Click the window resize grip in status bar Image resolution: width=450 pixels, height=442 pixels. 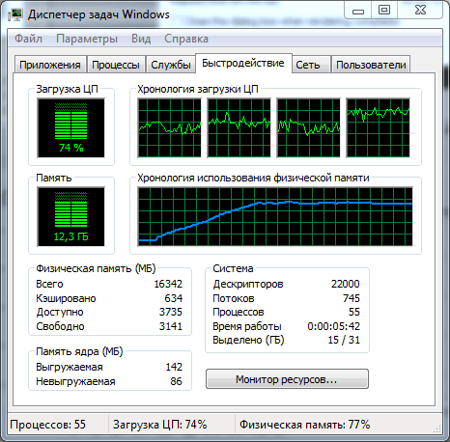(437, 428)
